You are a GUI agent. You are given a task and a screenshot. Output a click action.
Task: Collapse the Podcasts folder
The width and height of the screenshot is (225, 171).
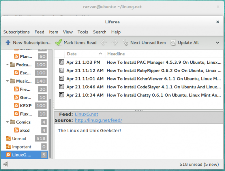[x=7, y=65]
